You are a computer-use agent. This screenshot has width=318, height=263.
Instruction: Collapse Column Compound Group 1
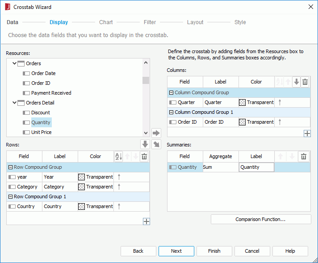tap(171, 113)
